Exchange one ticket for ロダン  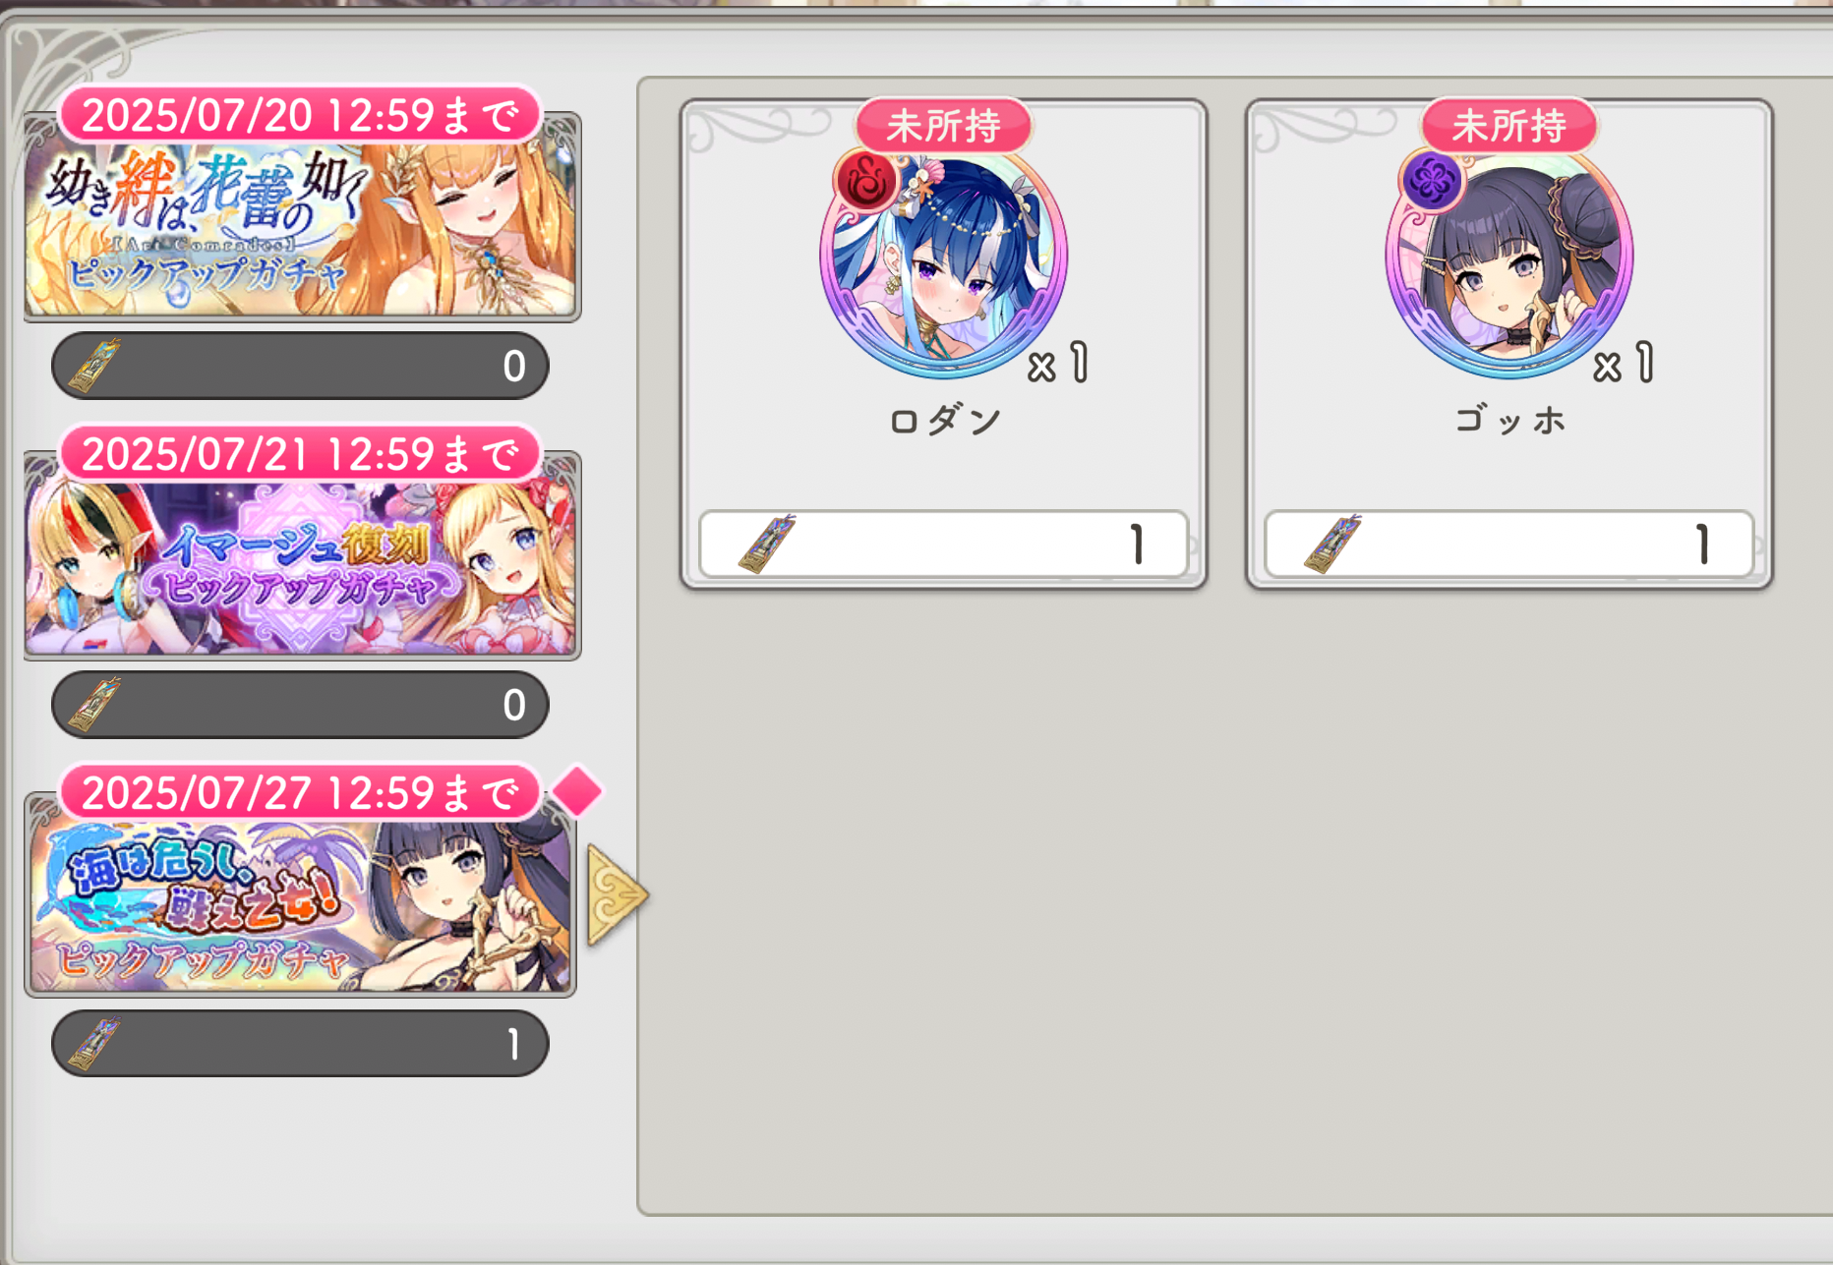pyautogui.click(x=944, y=544)
